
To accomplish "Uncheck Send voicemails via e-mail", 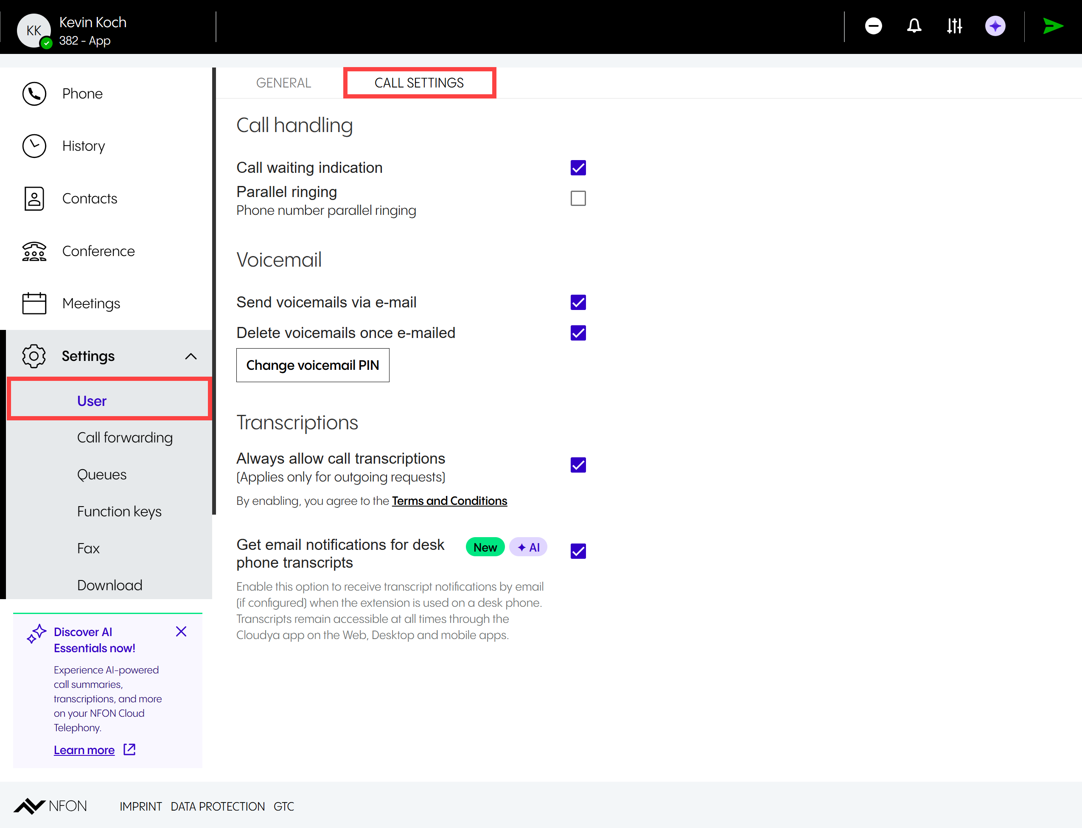I will [x=578, y=302].
